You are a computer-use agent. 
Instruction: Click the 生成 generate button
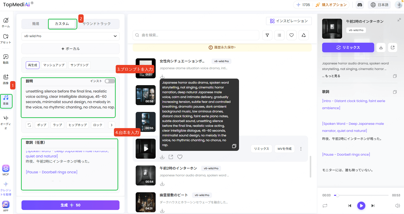click(70, 205)
